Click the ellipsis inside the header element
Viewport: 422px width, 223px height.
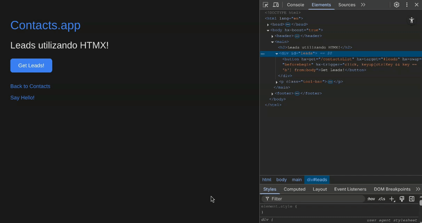pyautogui.click(x=297, y=36)
